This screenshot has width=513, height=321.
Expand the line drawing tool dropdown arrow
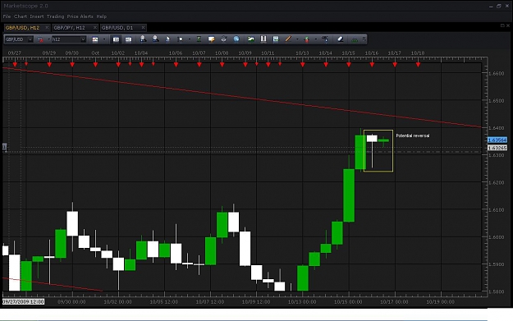297,39
